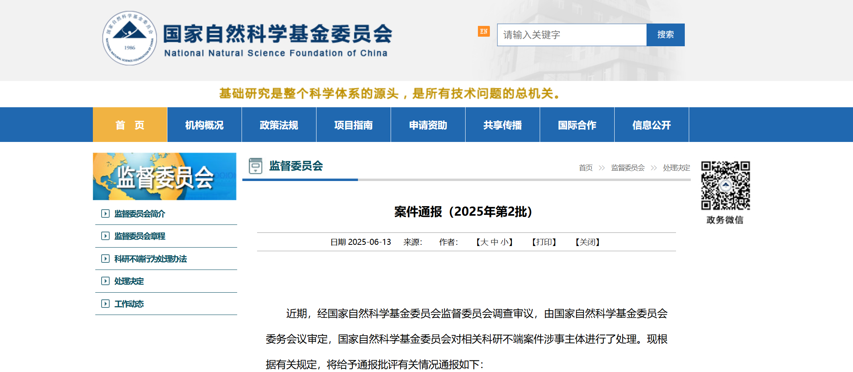Click the 监督委员会 globe banner image
Viewport: 853px width, 372px height.
click(x=165, y=176)
